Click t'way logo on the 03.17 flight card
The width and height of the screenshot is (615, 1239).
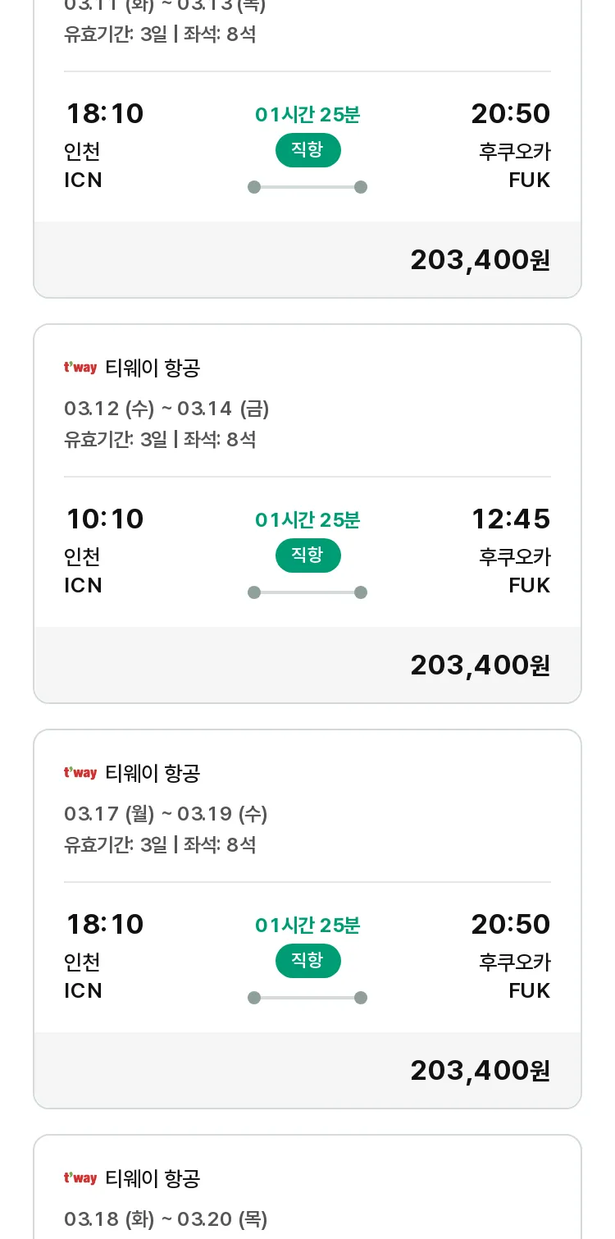(x=80, y=773)
